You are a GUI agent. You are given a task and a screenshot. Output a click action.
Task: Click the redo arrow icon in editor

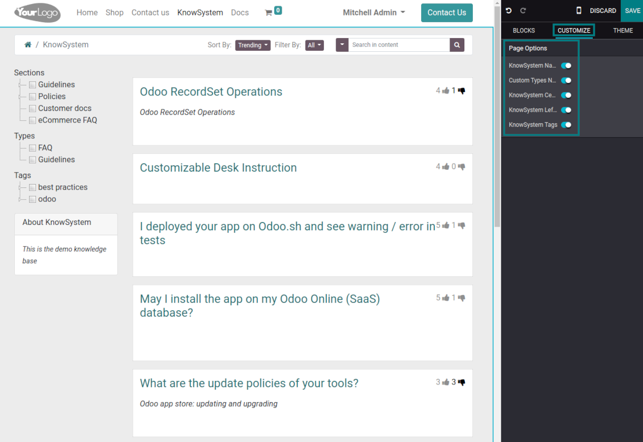point(523,11)
